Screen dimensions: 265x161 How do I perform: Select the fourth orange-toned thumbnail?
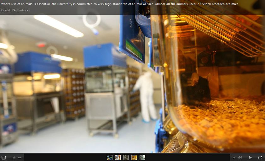(x=134, y=158)
